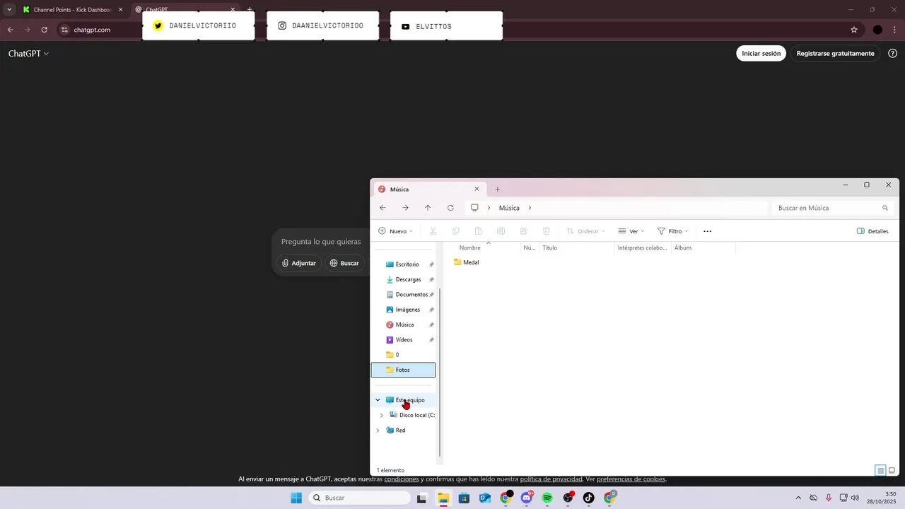Open the ChatGPT model selector dropdown
Screen dimensions: 905x509
click(x=28, y=54)
